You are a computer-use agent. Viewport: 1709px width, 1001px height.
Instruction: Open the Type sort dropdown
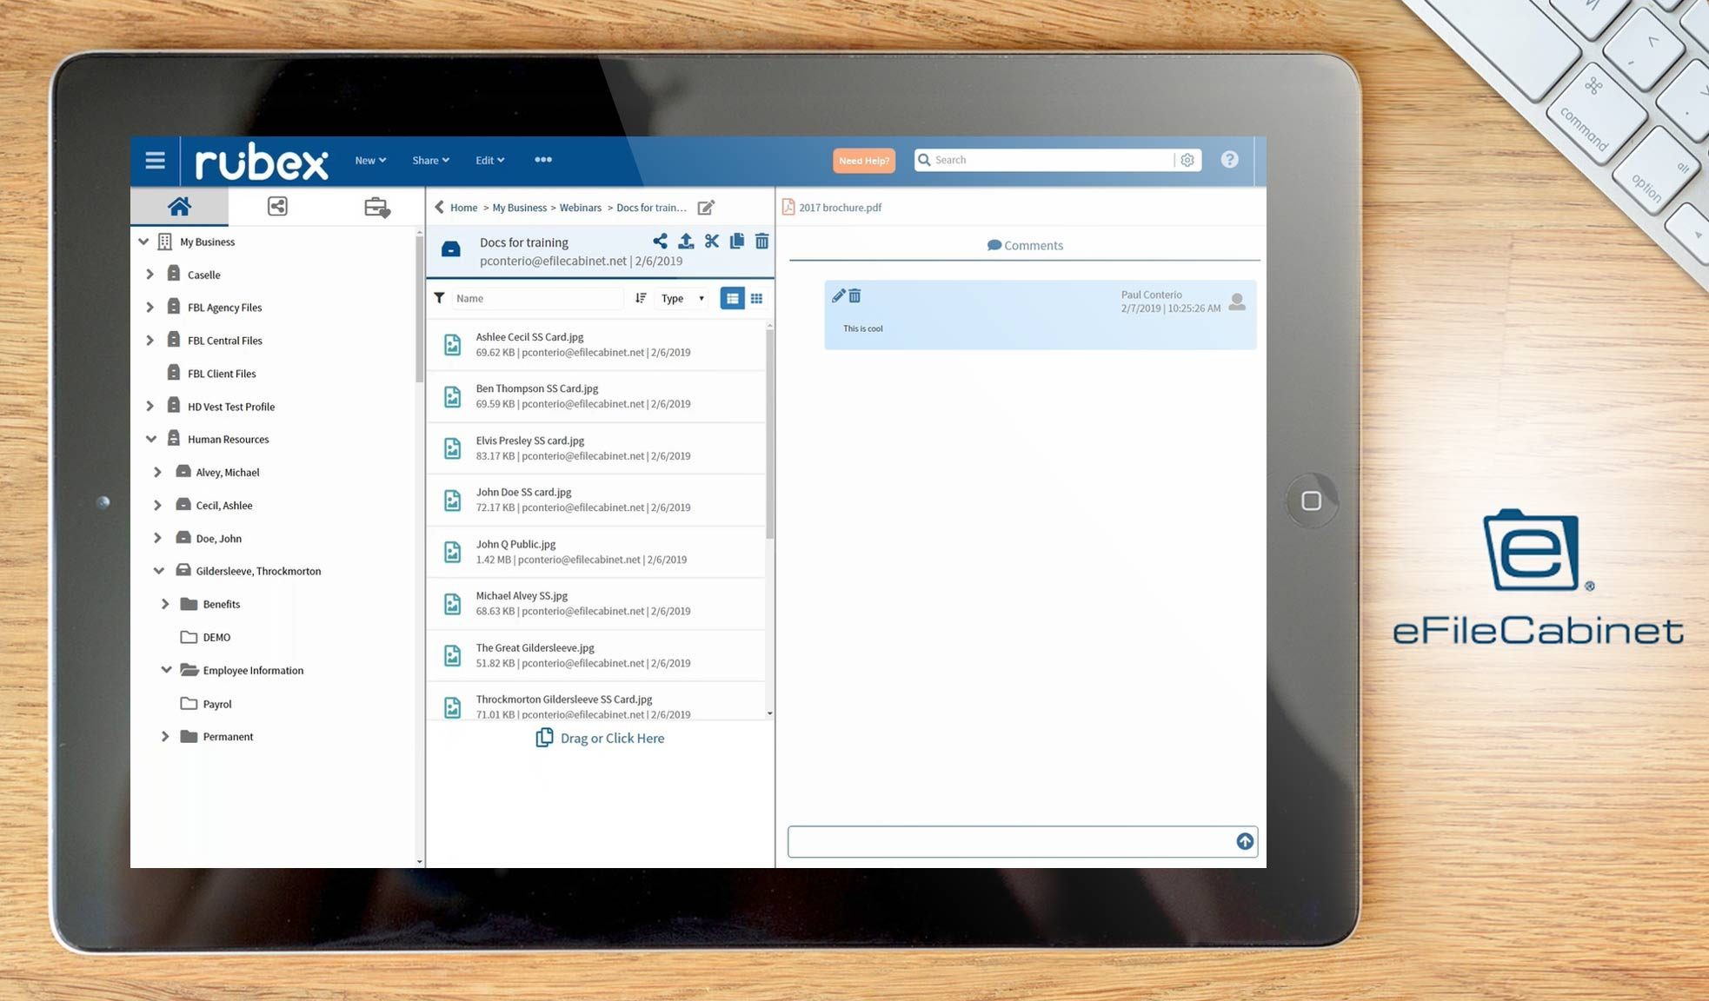(x=681, y=297)
